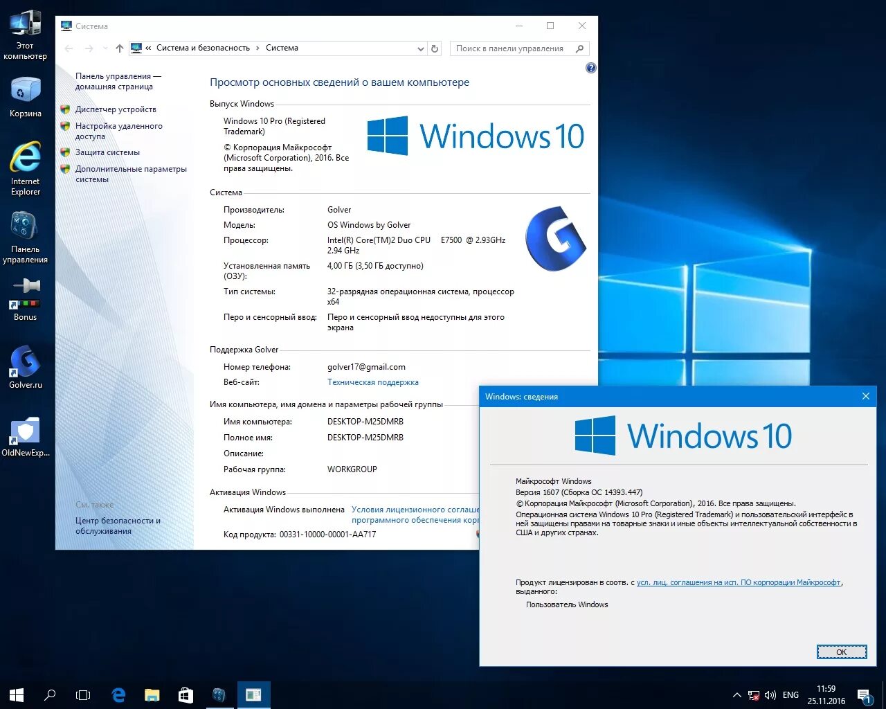Viewport: 886px width, 709px height.
Task: Open the address bar history dropdown
Action: coord(420,48)
